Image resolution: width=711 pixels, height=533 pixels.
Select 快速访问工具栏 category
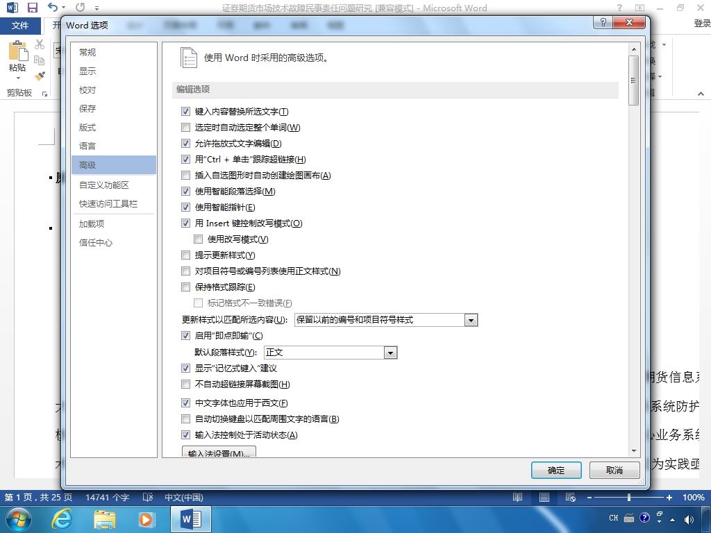click(114, 204)
